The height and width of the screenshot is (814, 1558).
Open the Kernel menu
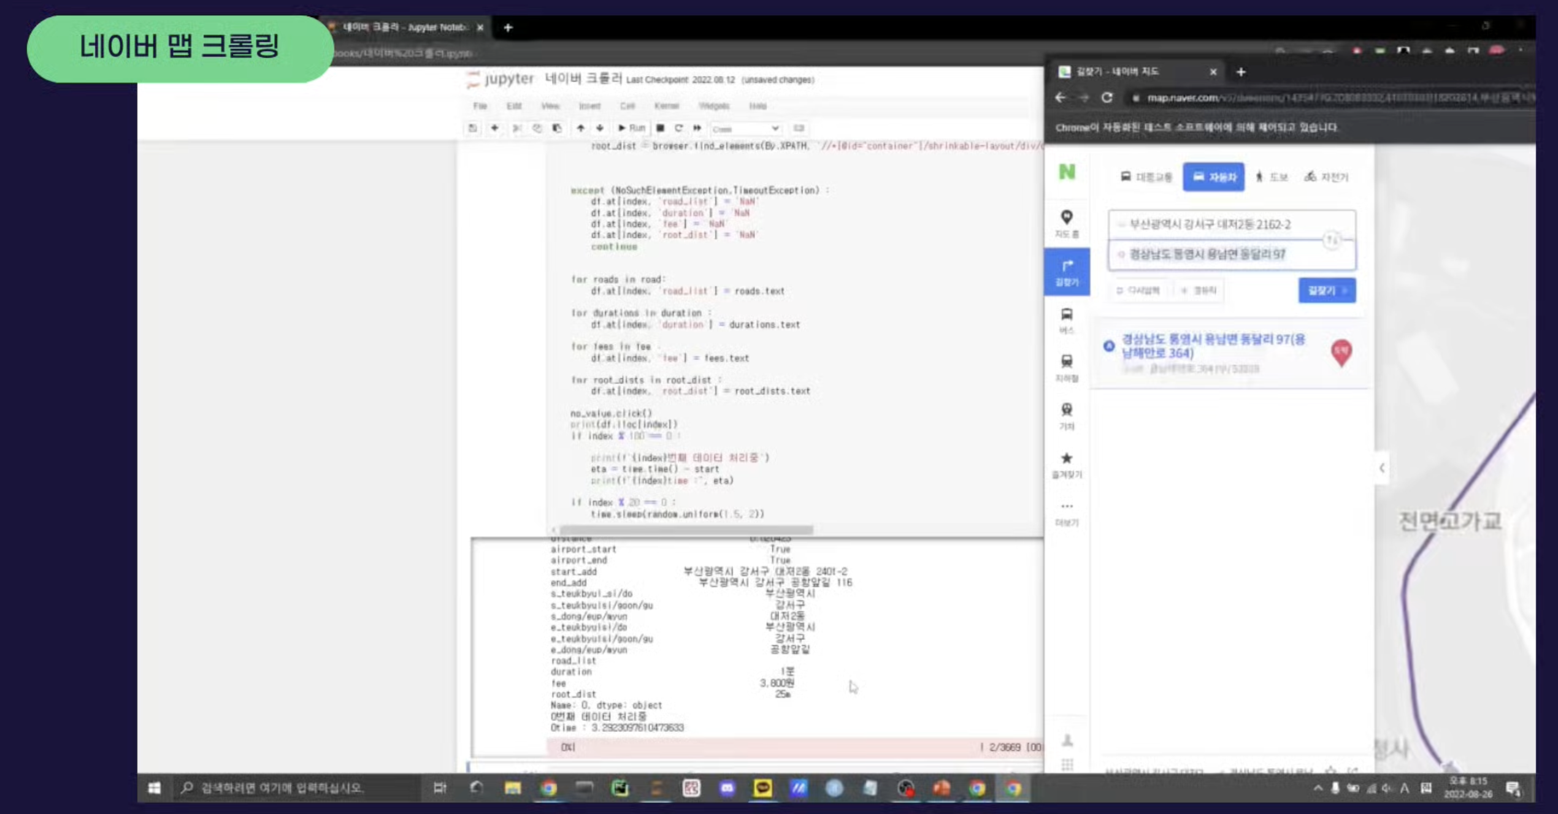pyautogui.click(x=666, y=106)
